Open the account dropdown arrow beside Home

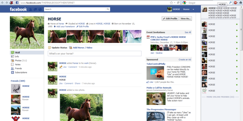193,9
